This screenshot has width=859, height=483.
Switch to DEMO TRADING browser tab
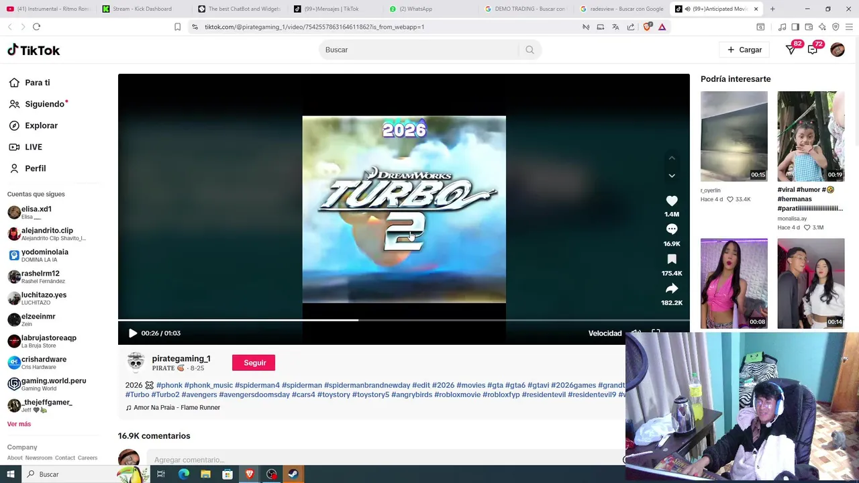click(525, 9)
